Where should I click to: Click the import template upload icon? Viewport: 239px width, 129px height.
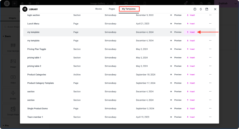click(195, 9)
